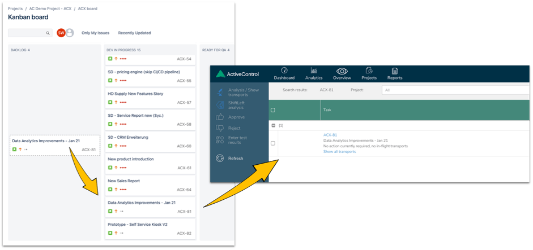Collapse the (1) group row

(x=273, y=125)
